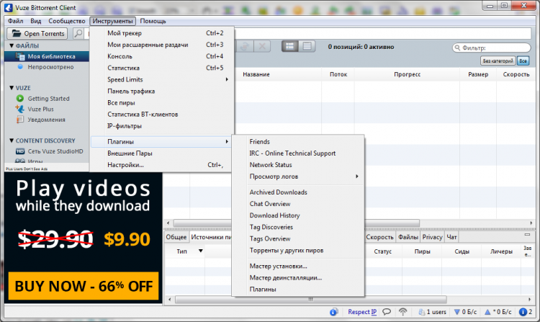
Task: Sort by the Название column header
Action: 256,74
